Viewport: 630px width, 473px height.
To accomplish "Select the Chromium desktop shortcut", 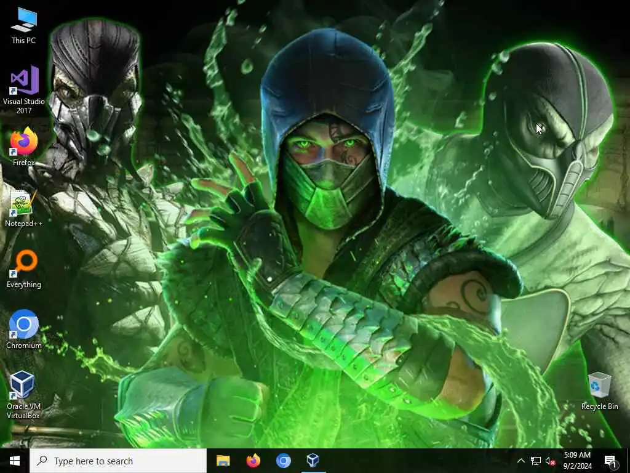I will click(24, 329).
